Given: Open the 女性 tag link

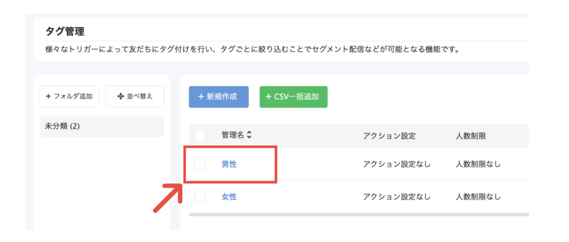Looking at the screenshot, I should point(229,196).
